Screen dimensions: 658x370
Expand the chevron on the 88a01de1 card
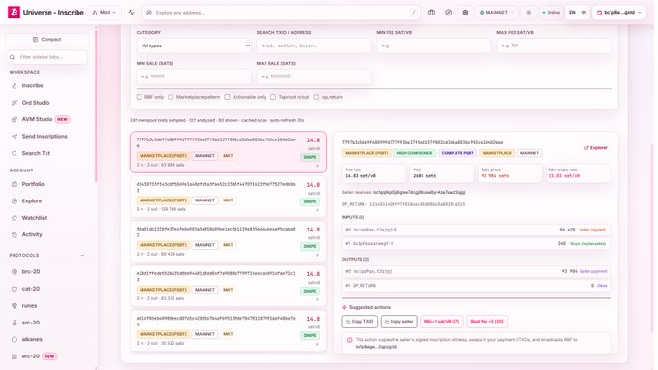(317, 255)
